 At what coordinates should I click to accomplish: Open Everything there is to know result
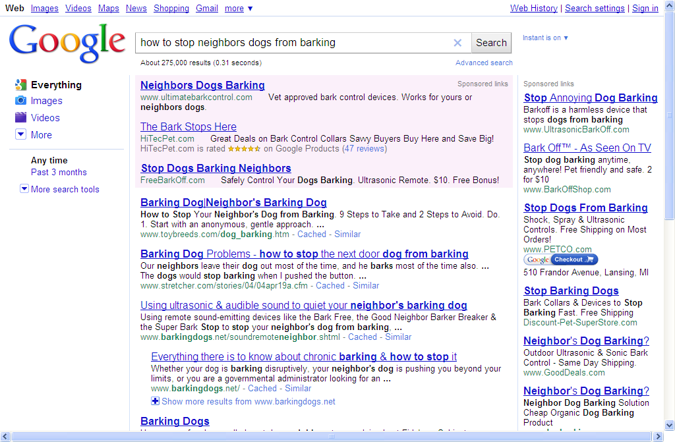pos(304,357)
